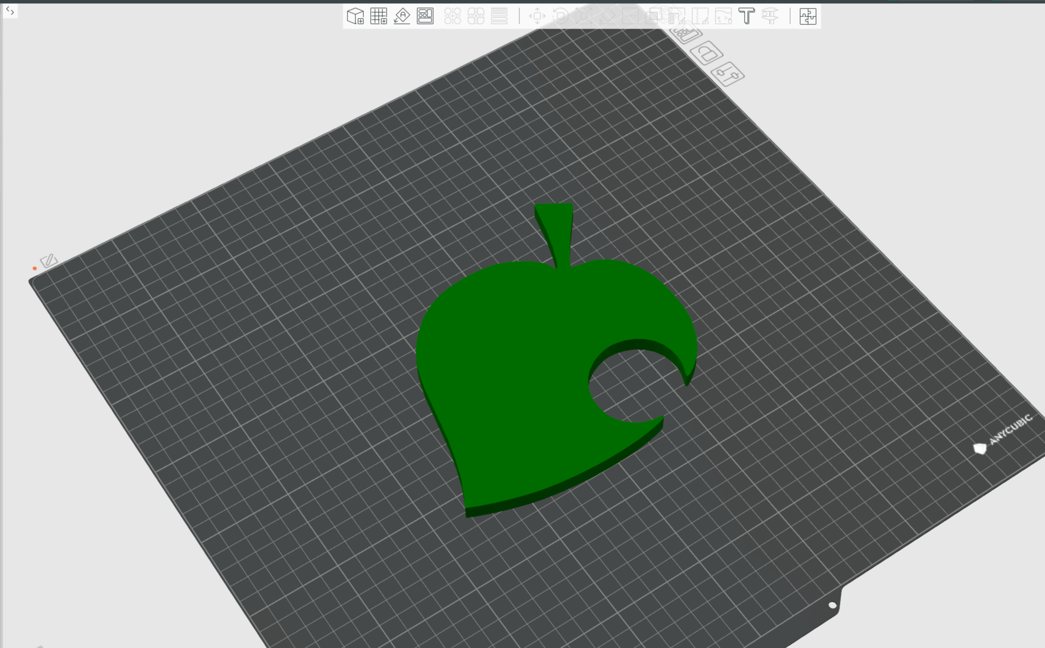
Task: Select the Scale tool
Action: point(584,16)
